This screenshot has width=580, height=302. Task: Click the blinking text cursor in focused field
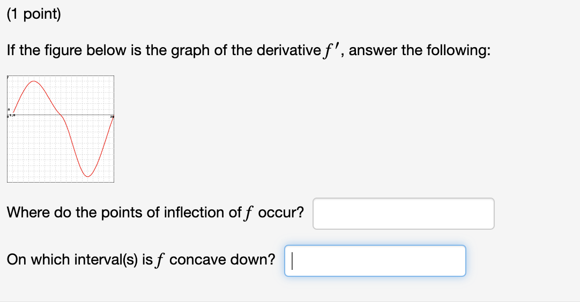click(292, 261)
